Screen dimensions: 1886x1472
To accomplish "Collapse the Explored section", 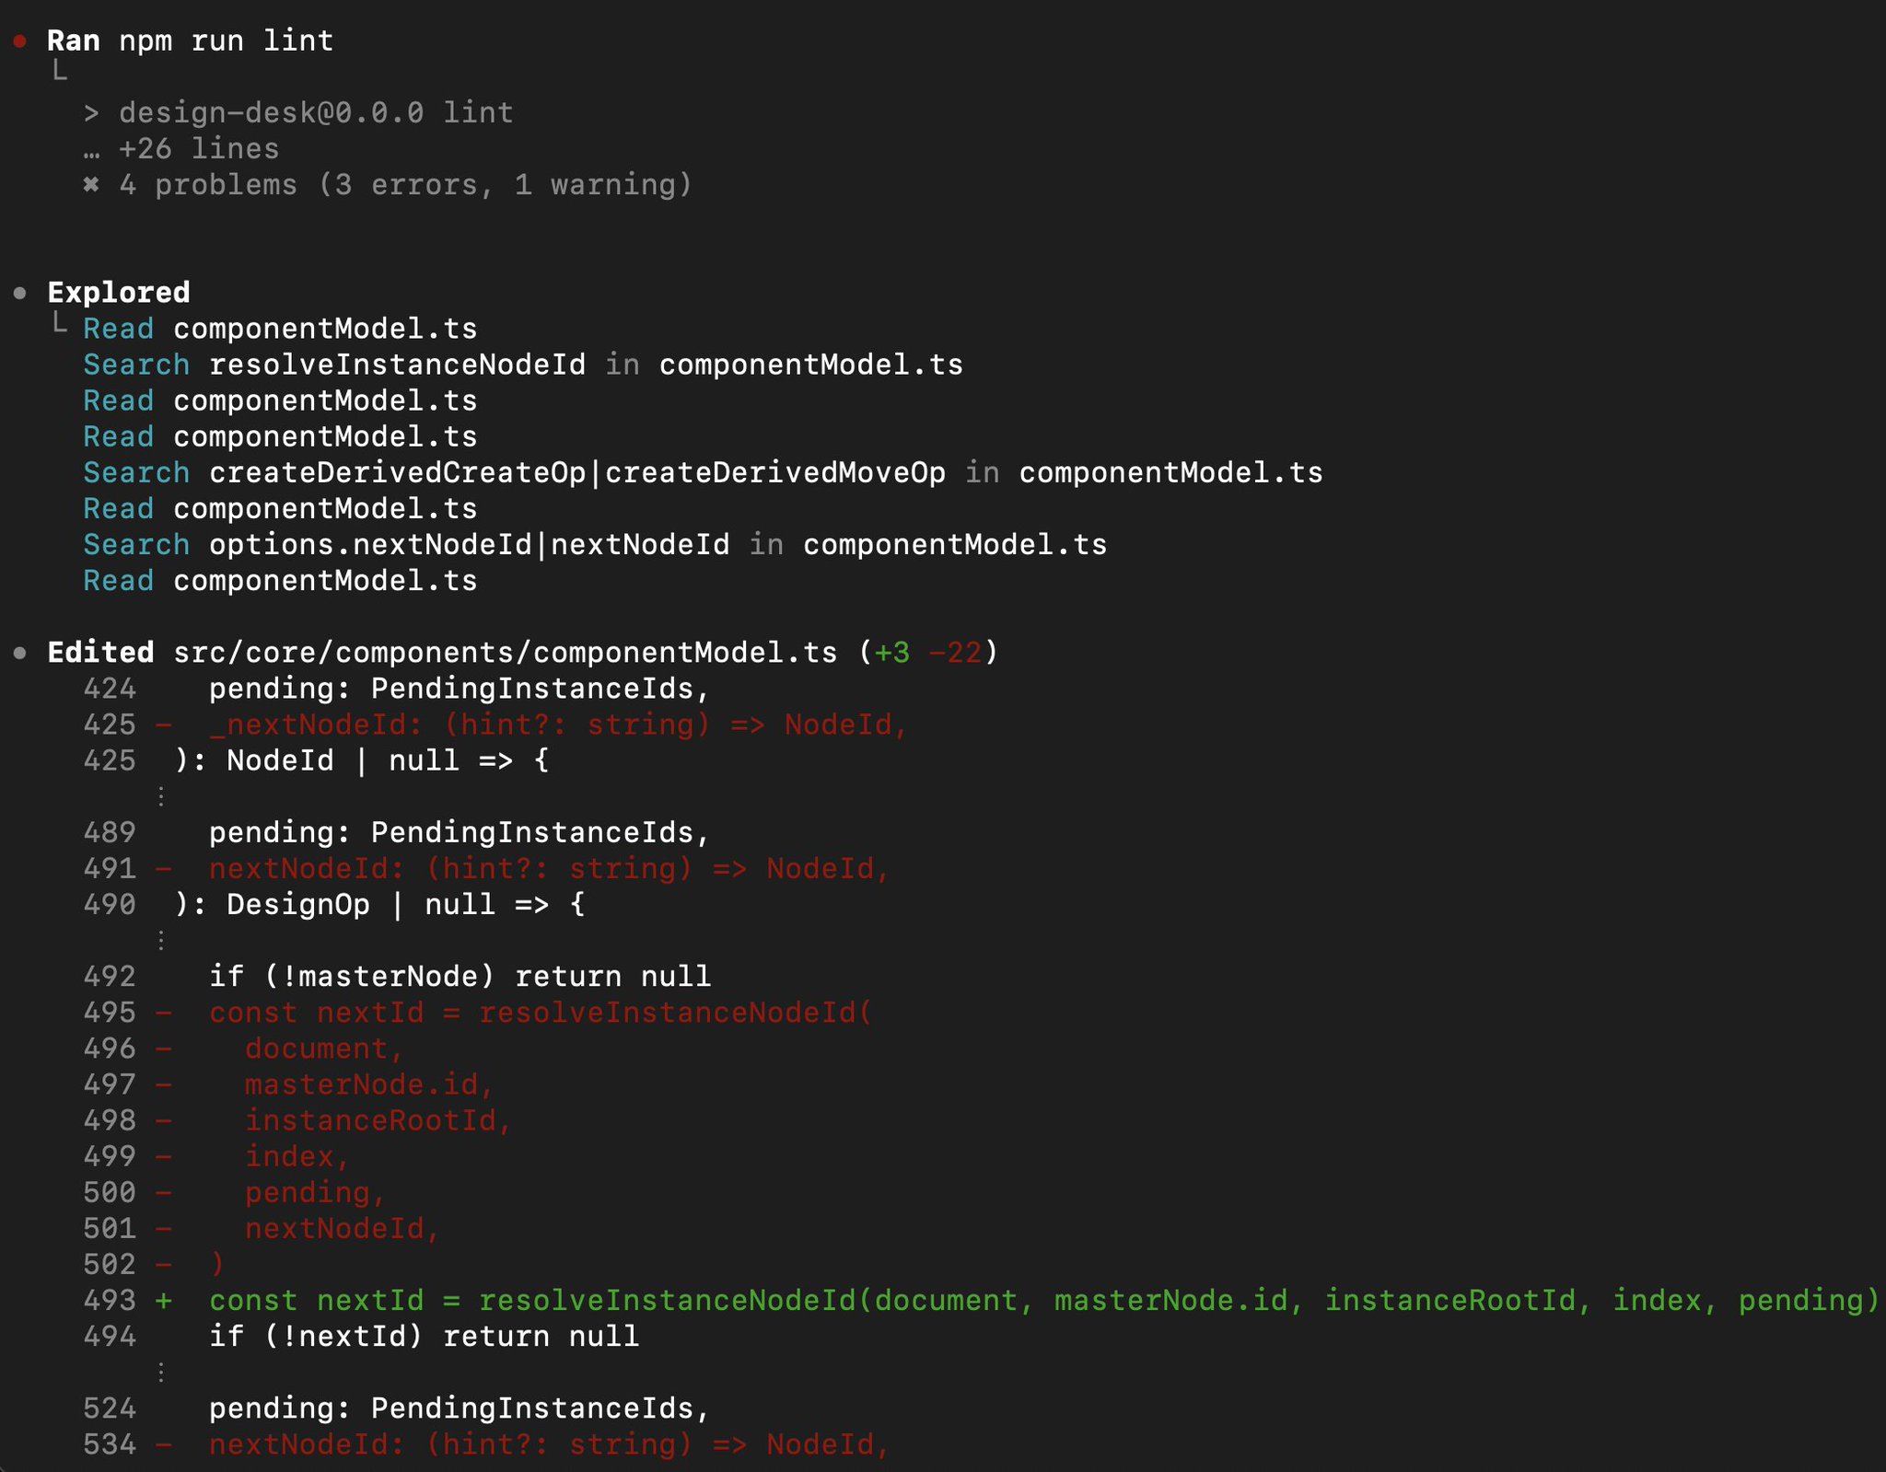I will coord(118,292).
